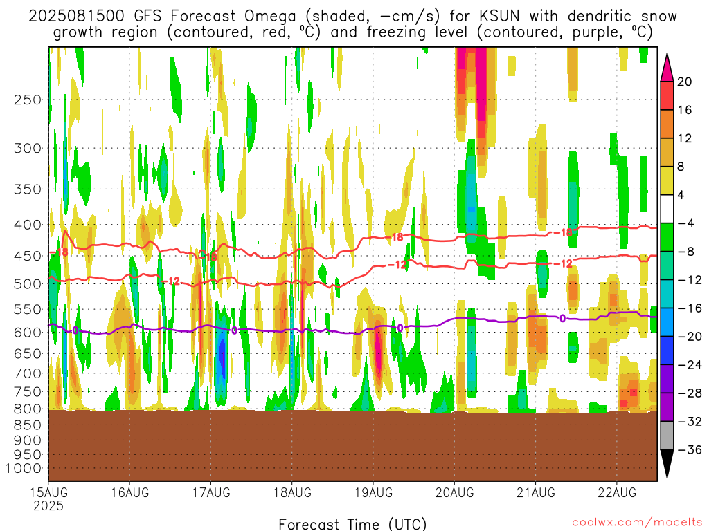Select the 22AUG date label
Image resolution: width=709 pixels, height=531 pixels.
click(x=617, y=492)
